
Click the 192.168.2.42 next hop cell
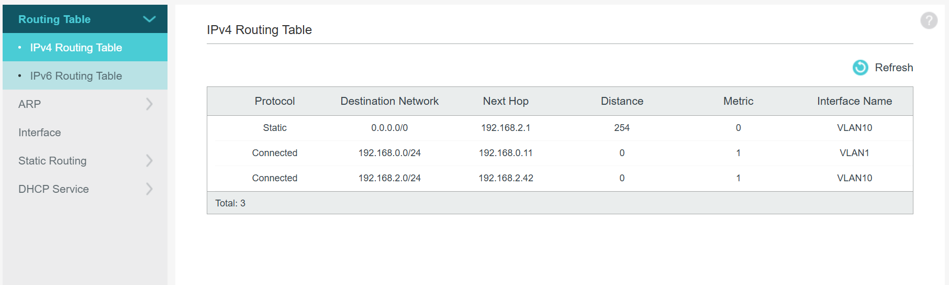[506, 178]
